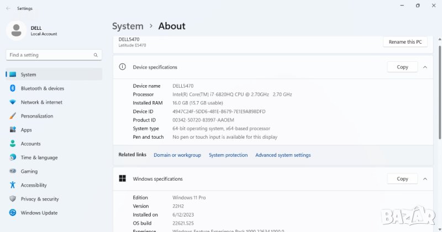Click the Privacy & security shield icon

[13, 199]
